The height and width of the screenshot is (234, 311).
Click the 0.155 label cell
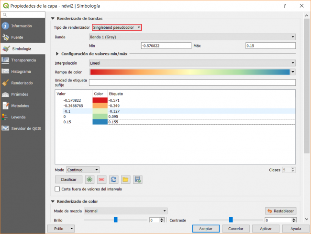click(x=201, y=122)
